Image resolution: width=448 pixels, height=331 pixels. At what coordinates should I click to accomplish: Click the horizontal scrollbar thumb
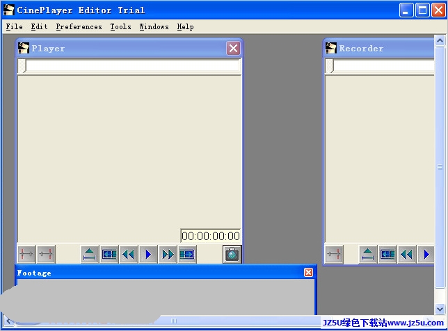coord(175,321)
